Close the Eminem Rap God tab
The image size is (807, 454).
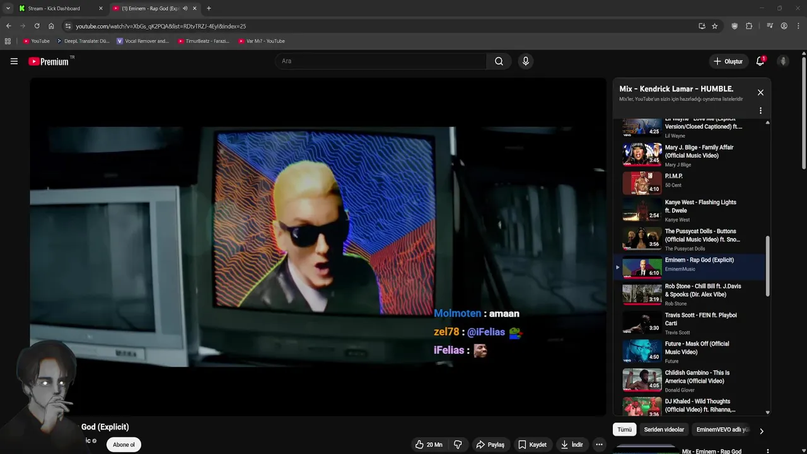point(195,8)
